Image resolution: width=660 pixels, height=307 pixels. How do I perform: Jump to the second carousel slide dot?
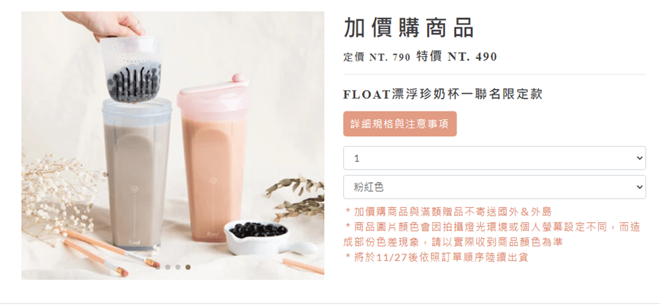tap(168, 267)
